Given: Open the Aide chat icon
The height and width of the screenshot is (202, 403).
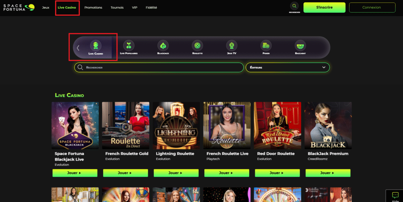Looking at the screenshot, I should click(x=395, y=195).
